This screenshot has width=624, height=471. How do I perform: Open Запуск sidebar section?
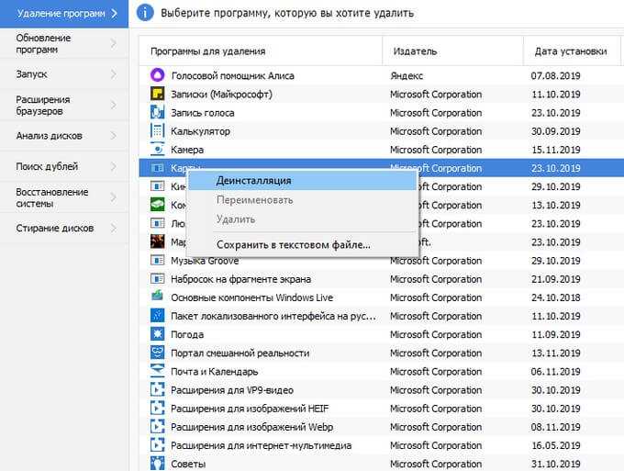point(64,74)
